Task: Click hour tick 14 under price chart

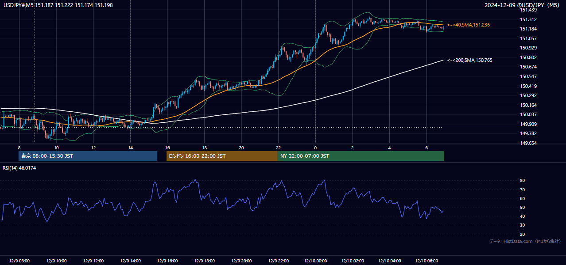Action: pyautogui.click(x=130, y=148)
